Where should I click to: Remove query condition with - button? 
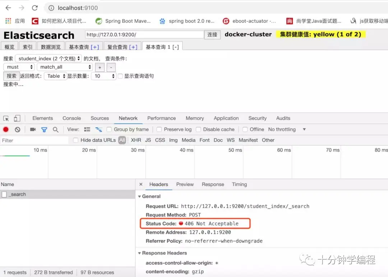pyautogui.click(x=111, y=67)
